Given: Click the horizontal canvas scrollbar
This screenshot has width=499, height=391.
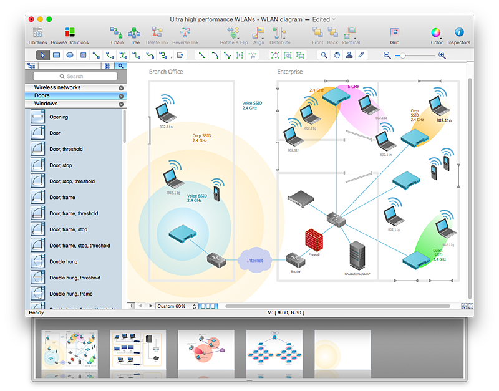Looking at the screenshot, I should 337,306.
